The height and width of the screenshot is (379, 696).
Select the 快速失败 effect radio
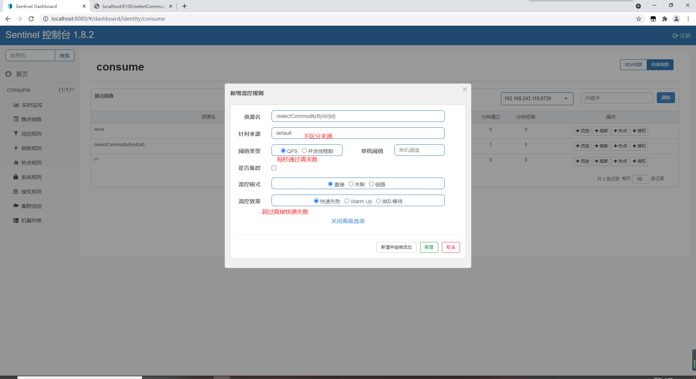tap(316, 201)
